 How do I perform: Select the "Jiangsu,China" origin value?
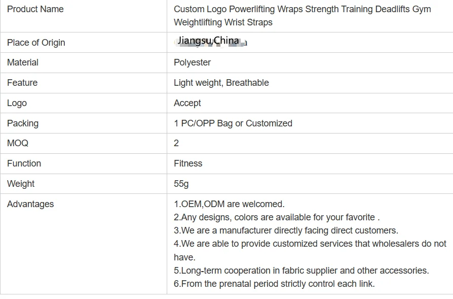pyautogui.click(x=209, y=41)
